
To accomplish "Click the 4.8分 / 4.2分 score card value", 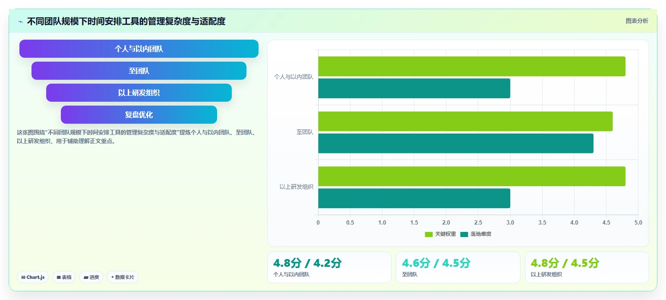I will [307, 263].
